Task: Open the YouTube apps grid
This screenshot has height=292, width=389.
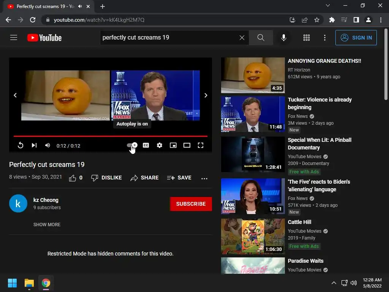Action: (307, 38)
